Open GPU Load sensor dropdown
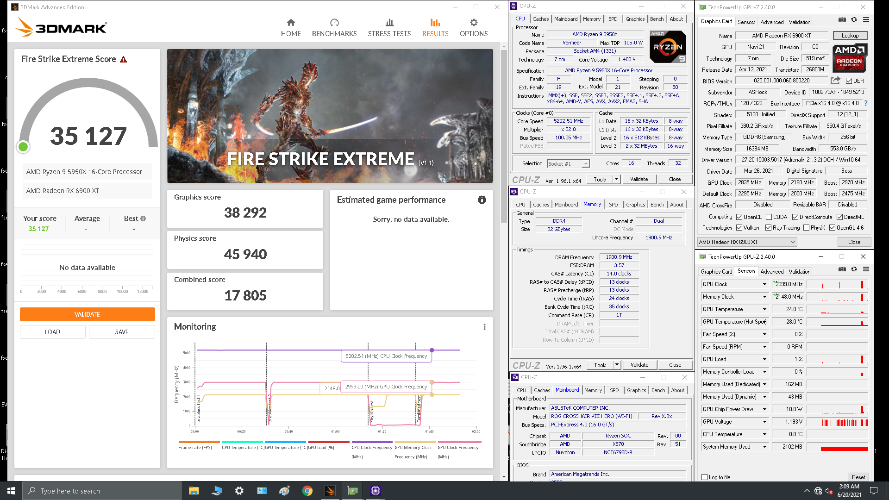The image size is (889, 500). point(764,359)
